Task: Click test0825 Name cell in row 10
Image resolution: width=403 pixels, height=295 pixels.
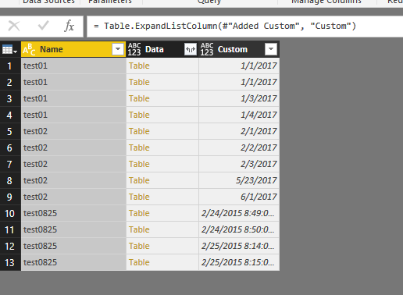Action: tap(73, 213)
